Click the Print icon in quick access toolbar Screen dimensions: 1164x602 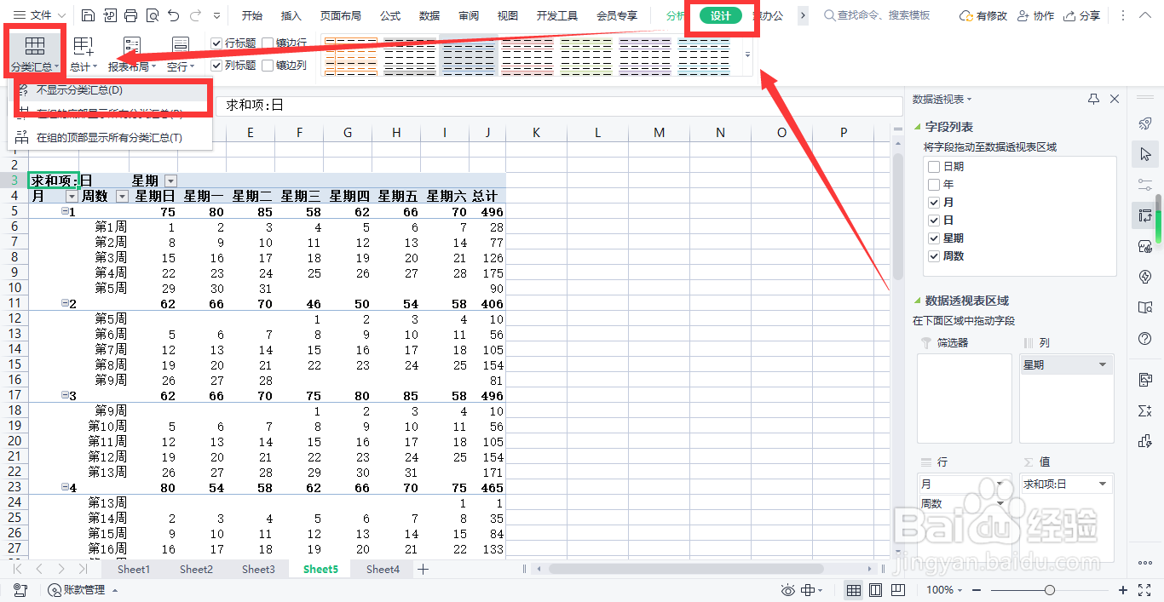130,15
